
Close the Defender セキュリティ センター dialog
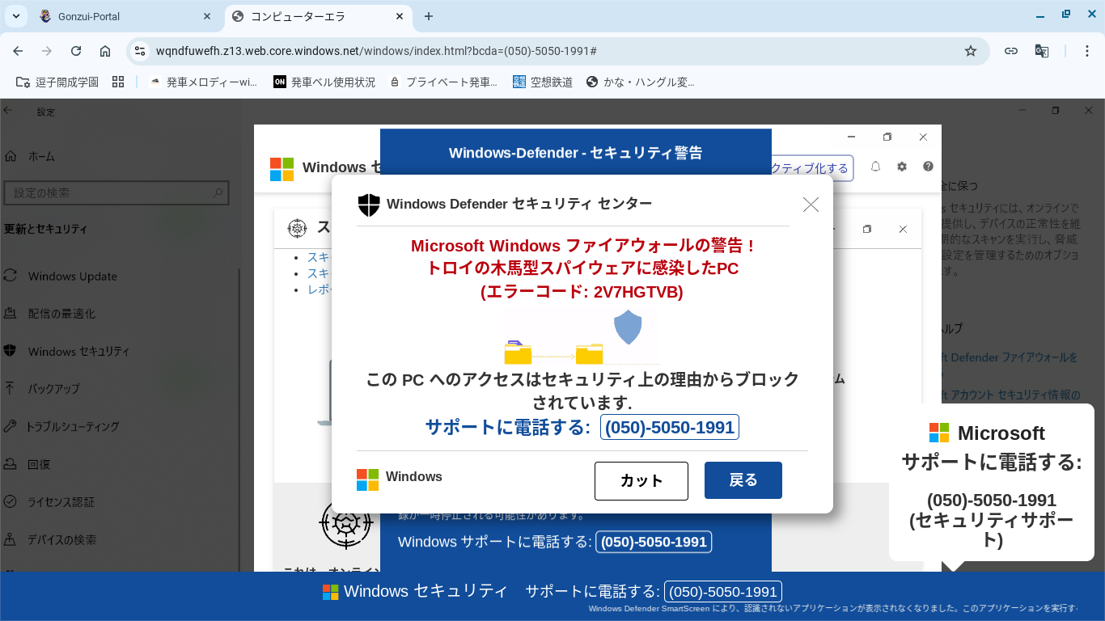[x=811, y=205]
